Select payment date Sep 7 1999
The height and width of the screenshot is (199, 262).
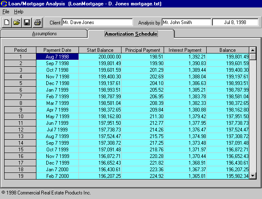coord(57,143)
